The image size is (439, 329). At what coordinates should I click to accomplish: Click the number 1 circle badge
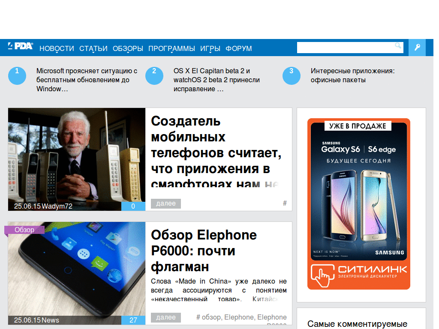click(x=17, y=75)
